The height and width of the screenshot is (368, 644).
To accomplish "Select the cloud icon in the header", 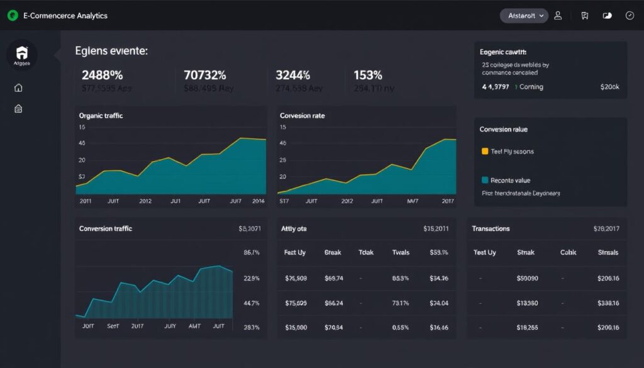I will point(606,15).
